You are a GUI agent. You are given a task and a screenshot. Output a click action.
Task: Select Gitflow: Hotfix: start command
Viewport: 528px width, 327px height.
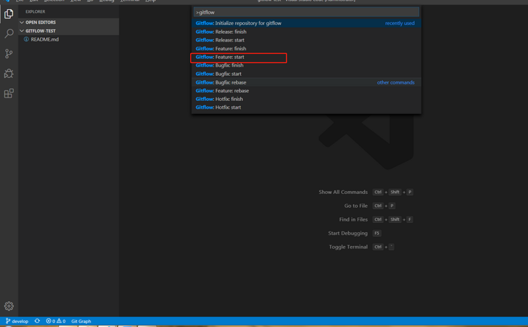(x=306, y=107)
